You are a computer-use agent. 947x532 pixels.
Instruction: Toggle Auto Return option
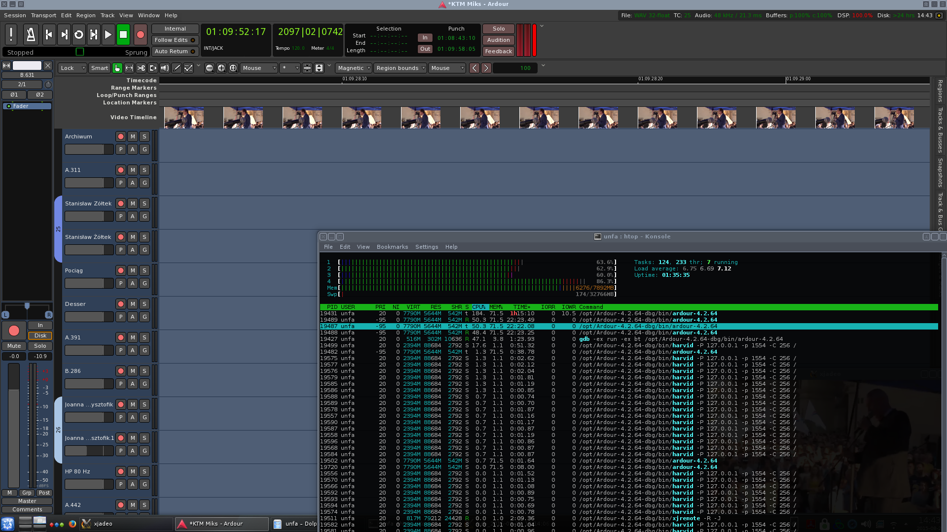tap(175, 51)
